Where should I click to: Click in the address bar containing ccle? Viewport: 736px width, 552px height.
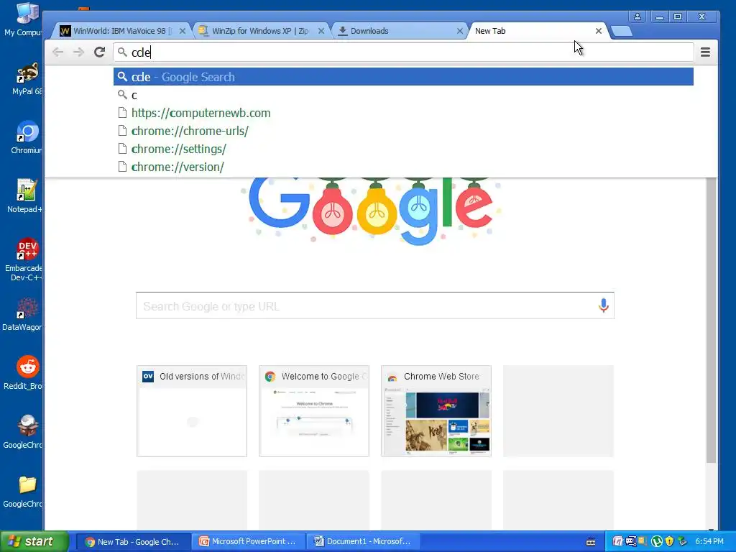pyautogui.click(x=403, y=52)
